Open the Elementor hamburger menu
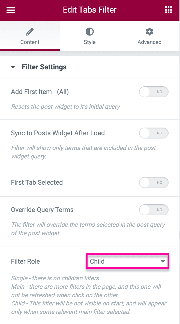The image size is (180, 324). tap(11, 10)
